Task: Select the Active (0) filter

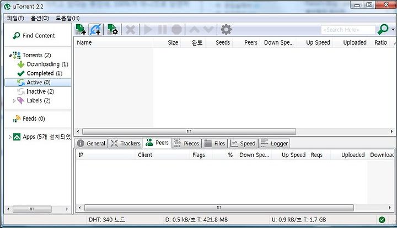Action: coord(37,83)
